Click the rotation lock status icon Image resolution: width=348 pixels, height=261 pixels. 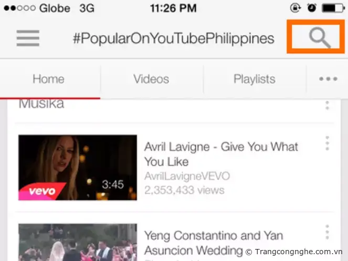(x=296, y=8)
